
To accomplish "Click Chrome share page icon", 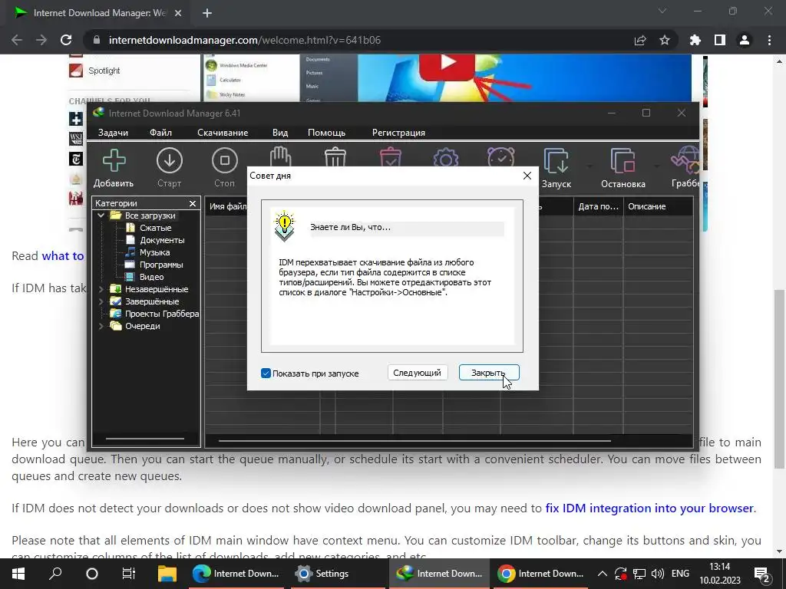I will (640, 40).
